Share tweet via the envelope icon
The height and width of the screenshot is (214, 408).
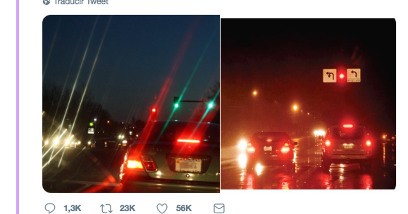219,208
